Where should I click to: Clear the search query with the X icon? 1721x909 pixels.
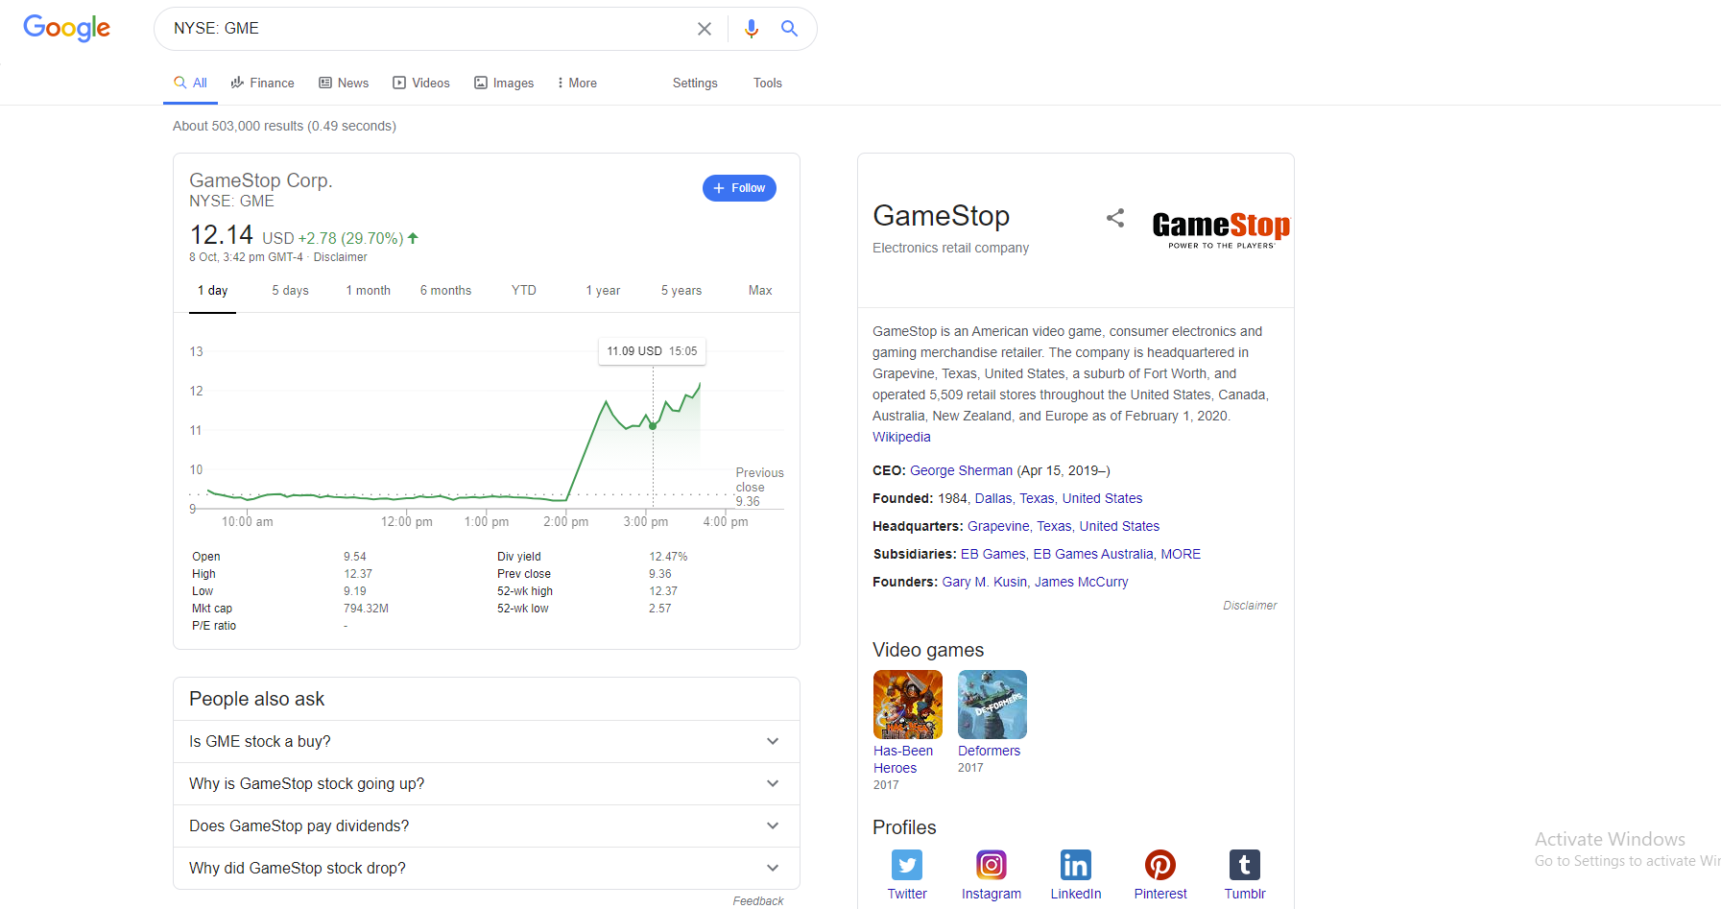coord(705,29)
